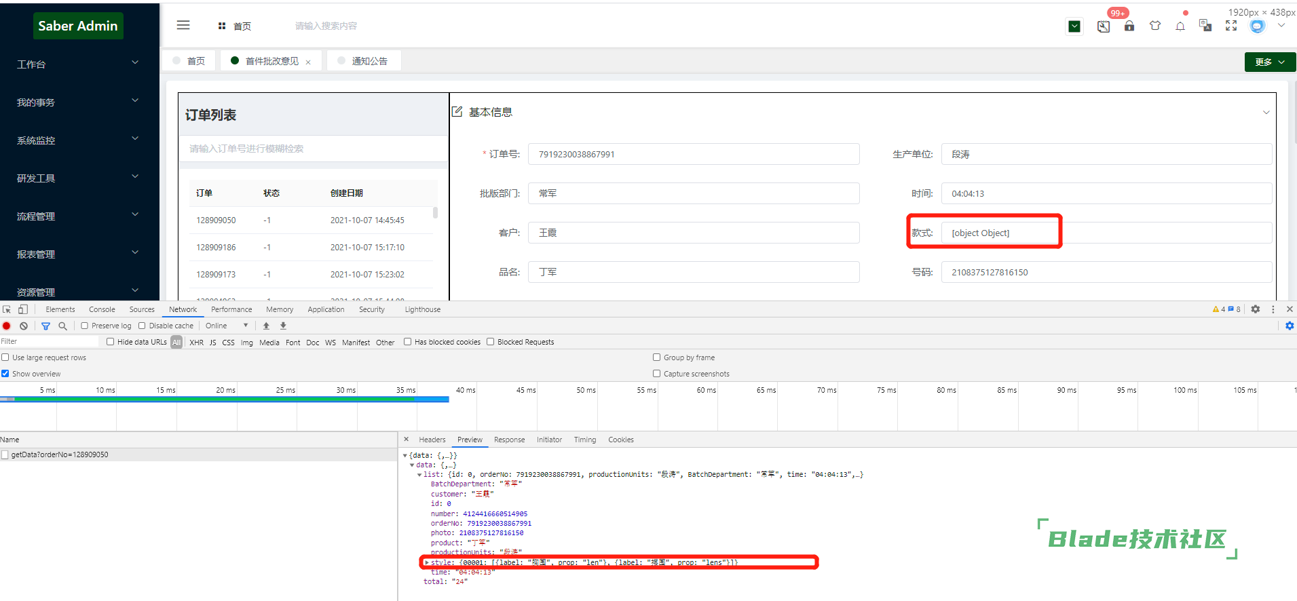Select the getData?orderNo=128909050 request
This screenshot has height=601, width=1297.
click(x=198, y=454)
